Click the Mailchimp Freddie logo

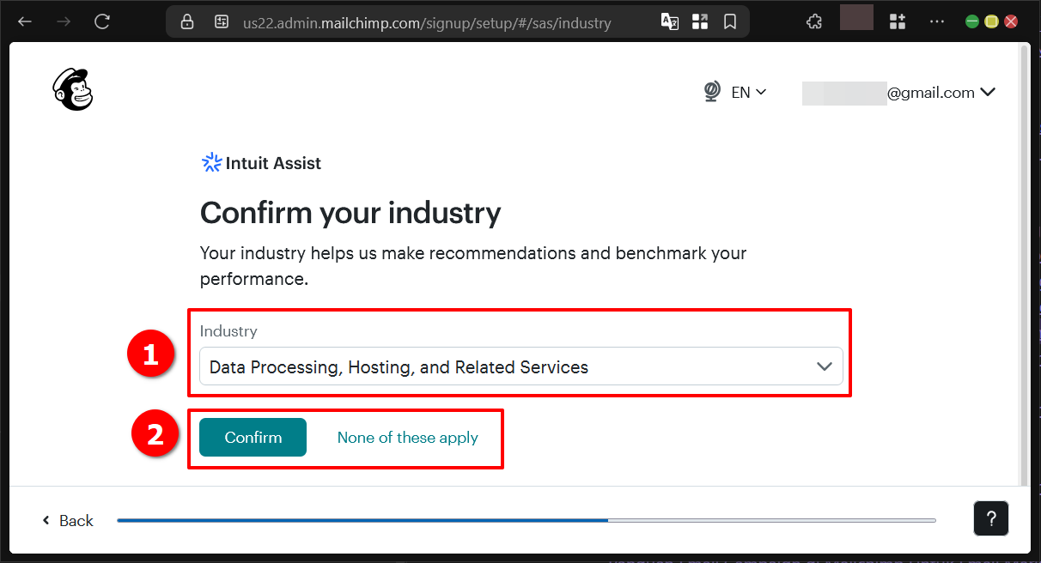tap(72, 89)
